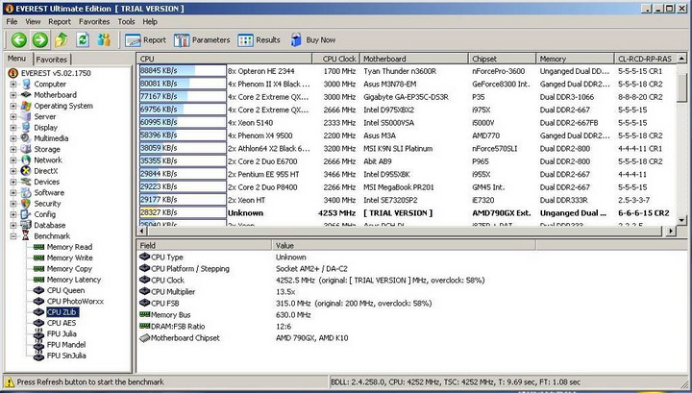This screenshot has width=692, height=393.
Task: Click the 88845 KB/s result bar
Action: 183,71
